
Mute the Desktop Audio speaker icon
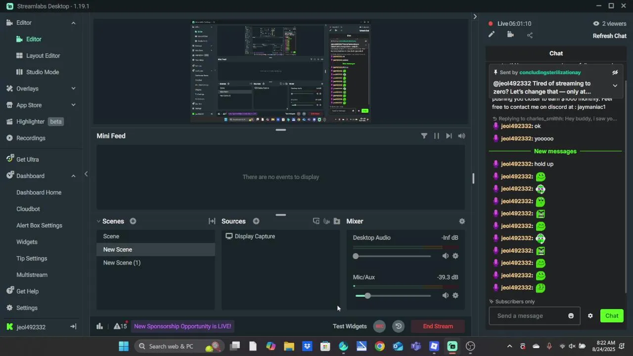445,256
